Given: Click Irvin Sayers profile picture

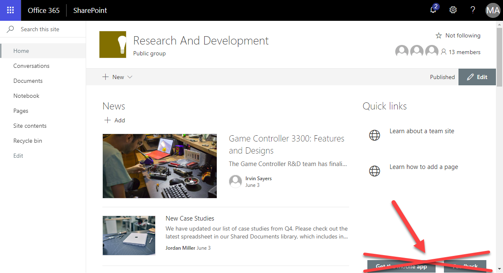Looking at the screenshot, I should pyautogui.click(x=235, y=181).
